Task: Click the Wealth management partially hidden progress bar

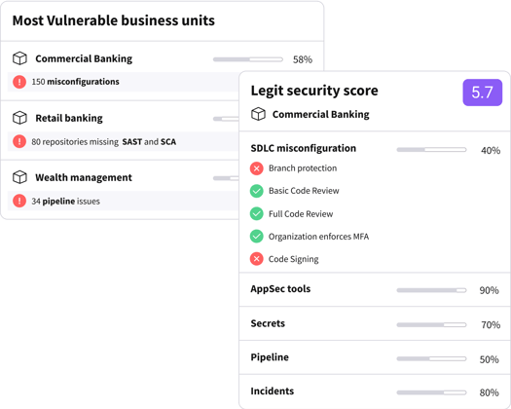Action: [226, 178]
